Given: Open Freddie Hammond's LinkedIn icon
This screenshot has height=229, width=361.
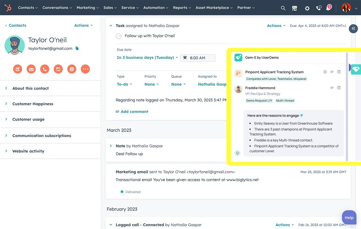Looking at the screenshot, I should pyautogui.click(x=339, y=88).
